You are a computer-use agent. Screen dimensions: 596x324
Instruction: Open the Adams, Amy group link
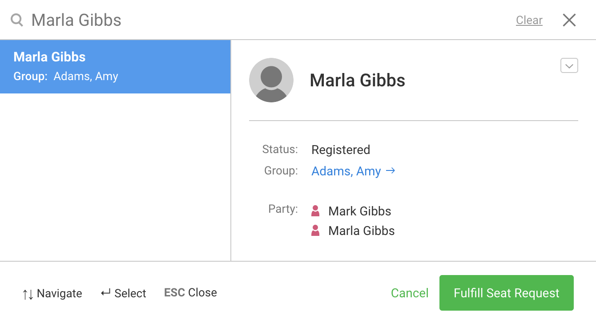click(x=346, y=171)
